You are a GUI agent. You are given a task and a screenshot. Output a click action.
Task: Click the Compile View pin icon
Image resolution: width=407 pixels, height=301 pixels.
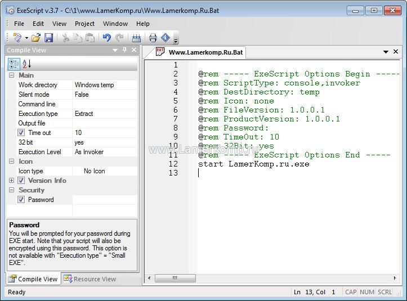[124, 50]
